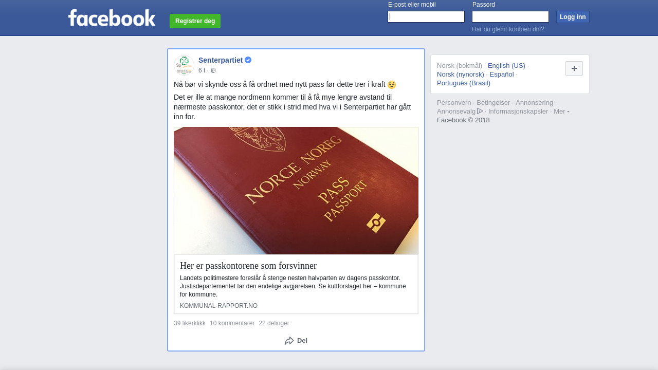Viewport: 658px width, 370px height.
Task: Focus the E-post eller mobil field
Action: pos(426,17)
